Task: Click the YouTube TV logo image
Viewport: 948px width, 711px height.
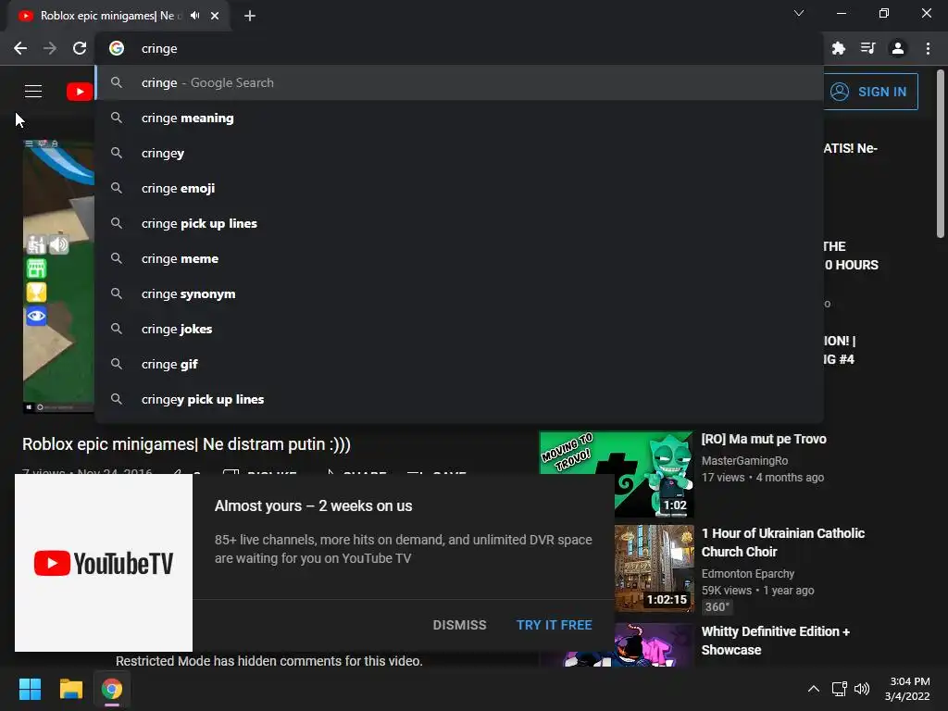Action: point(104,563)
